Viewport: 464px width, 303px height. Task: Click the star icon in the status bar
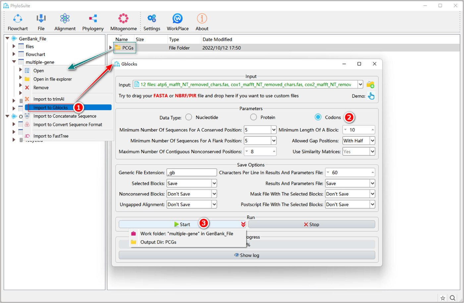point(443,298)
